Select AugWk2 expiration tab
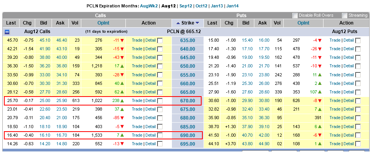Screen dimensions: 370x153 pos(148,6)
